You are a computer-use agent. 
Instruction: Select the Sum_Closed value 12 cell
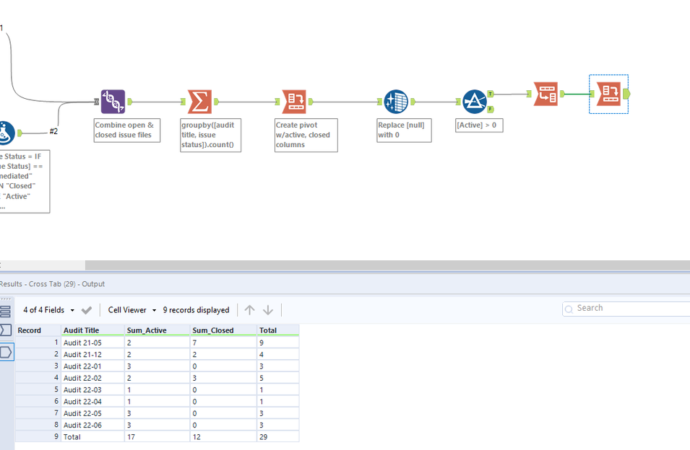[223, 437]
